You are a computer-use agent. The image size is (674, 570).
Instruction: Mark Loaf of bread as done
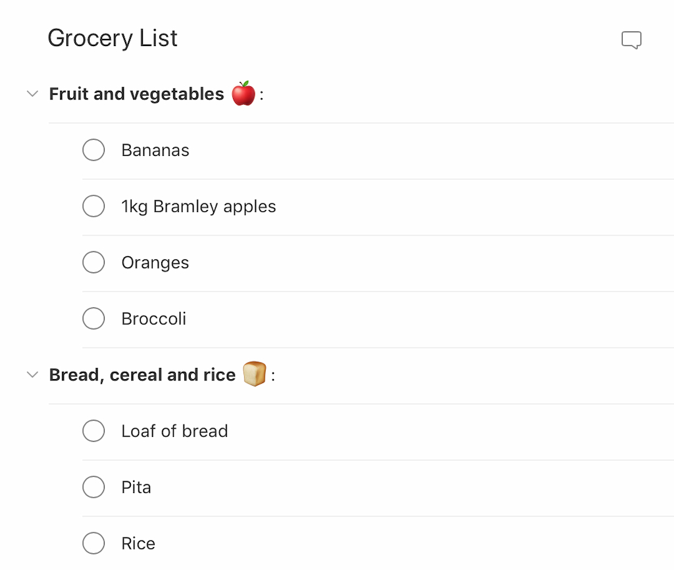click(93, 430)
